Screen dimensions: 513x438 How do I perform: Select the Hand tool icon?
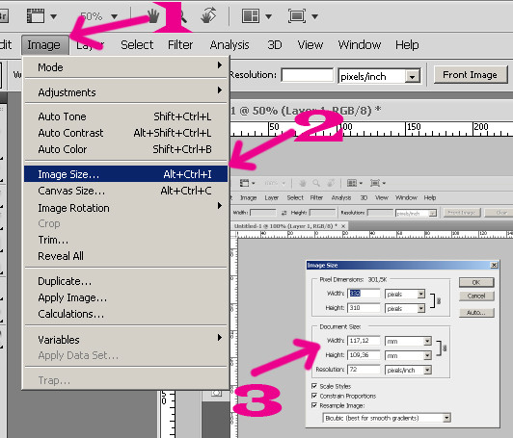tap(152, 15)
